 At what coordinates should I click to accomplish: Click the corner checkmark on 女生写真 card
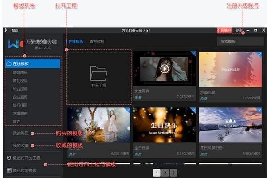point(193,53)
